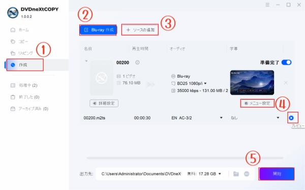The height and width of the screenshot is (190, 305).
Task: Toggle the 準備完了 ready switch
Action: tap(286, 62)
